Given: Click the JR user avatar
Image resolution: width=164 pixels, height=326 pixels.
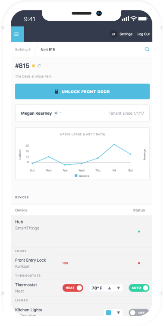Looking at the screenshot, I should [113, 34].
